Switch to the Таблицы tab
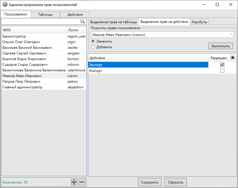This screenshot has height=188, width=238. coord(45,14)
